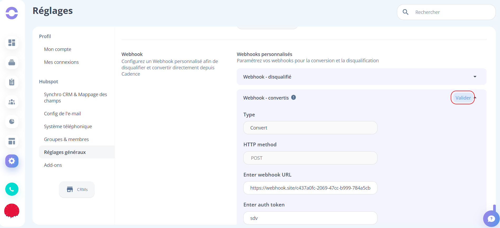Click the HTTP method label
Viewport: 500px width, 228px height.
coord(260,144)
